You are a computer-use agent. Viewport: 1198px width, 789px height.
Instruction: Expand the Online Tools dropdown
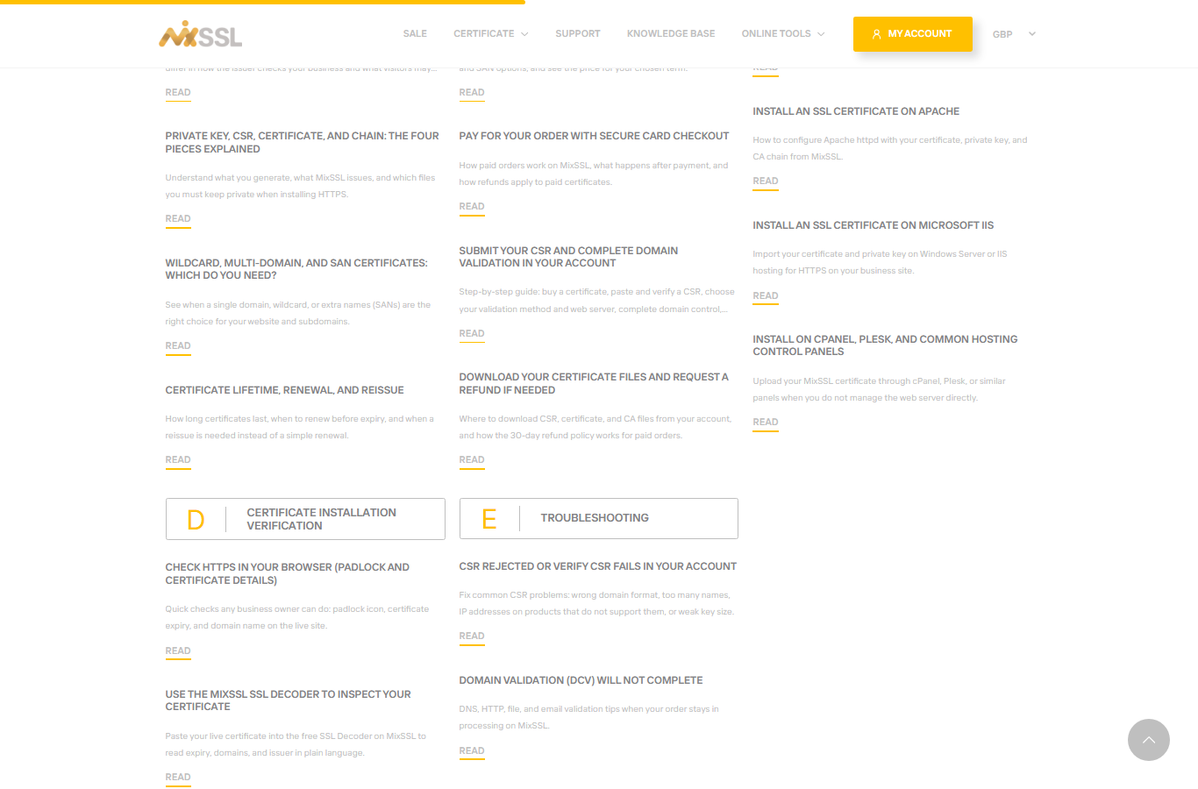(783, 33)
